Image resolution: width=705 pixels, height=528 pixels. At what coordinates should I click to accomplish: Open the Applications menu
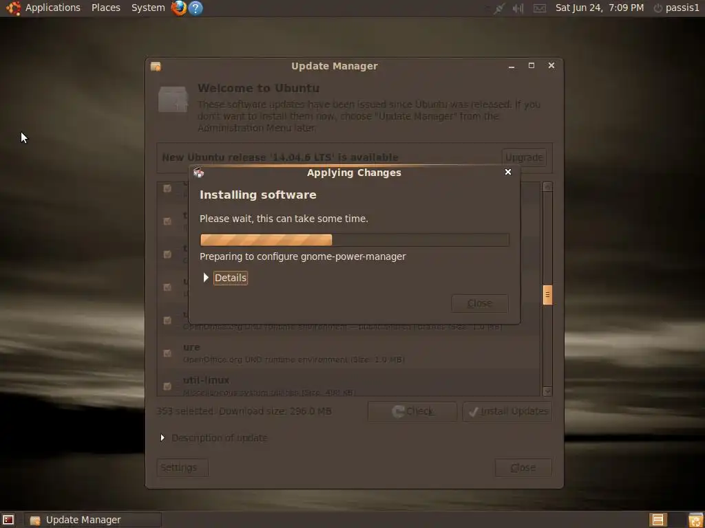coord(52,8)
